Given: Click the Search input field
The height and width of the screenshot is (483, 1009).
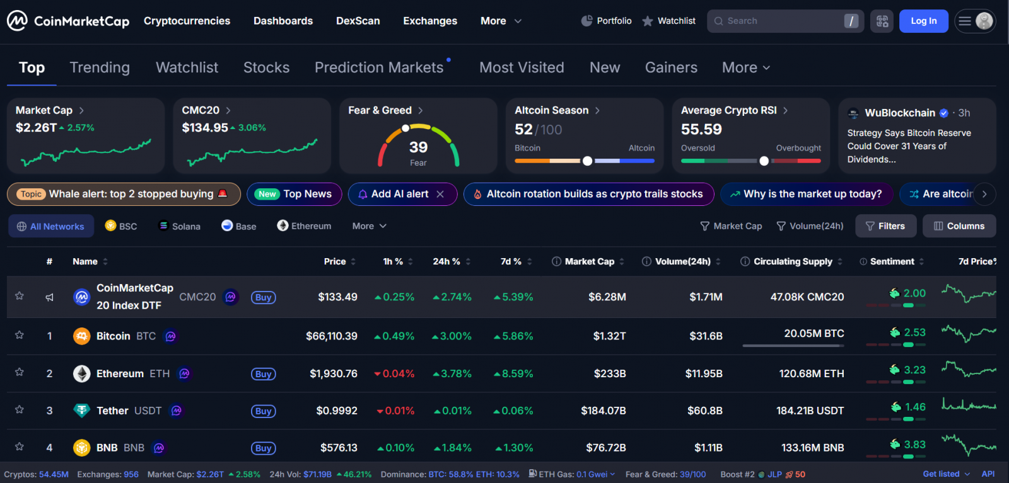Looking at the screenshot, I should [786, 21].
